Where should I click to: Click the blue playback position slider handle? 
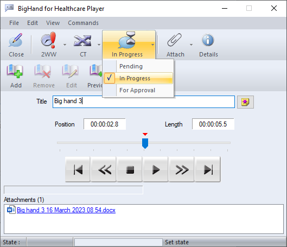145,143
